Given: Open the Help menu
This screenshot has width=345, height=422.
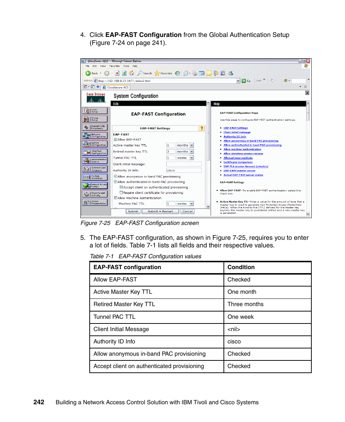Looking at the screenshot, I should coord(135,66).
